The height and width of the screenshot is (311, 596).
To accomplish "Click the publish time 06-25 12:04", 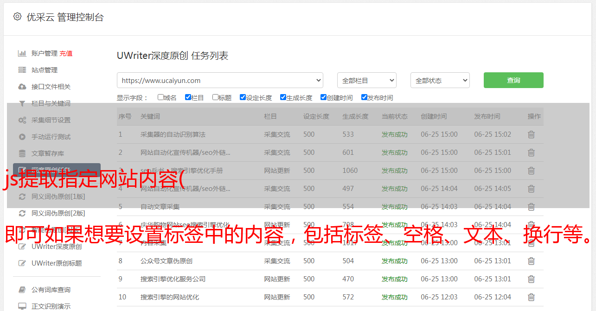I will click(x=493, y=297).
